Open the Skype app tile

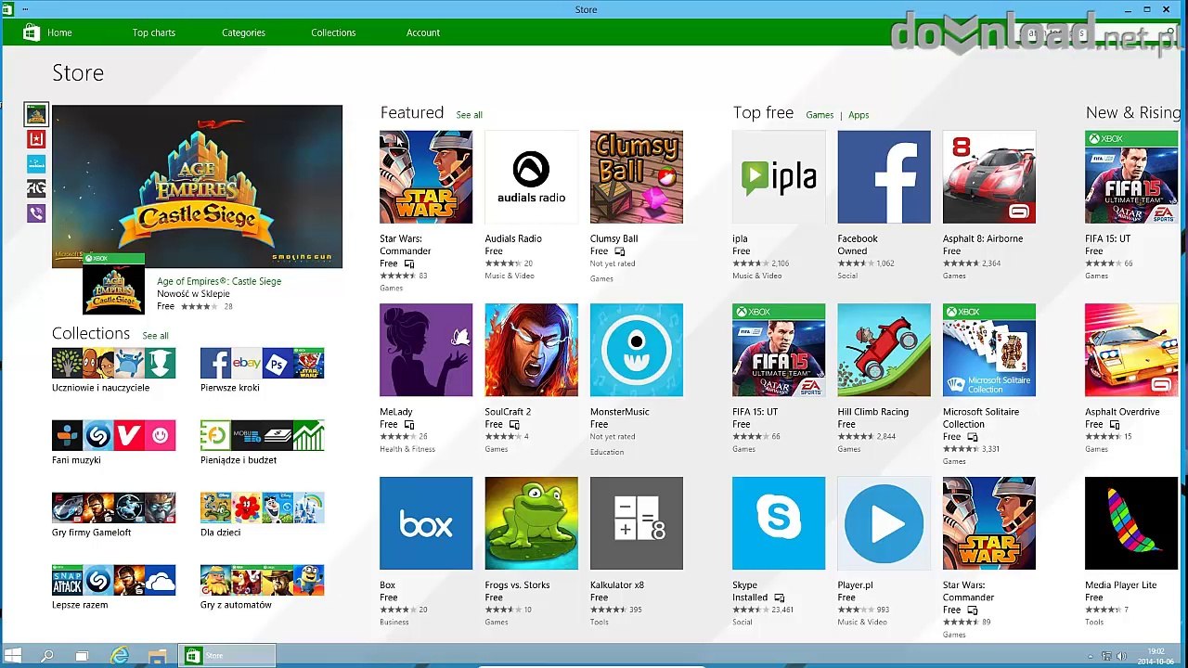click(778, 523)
